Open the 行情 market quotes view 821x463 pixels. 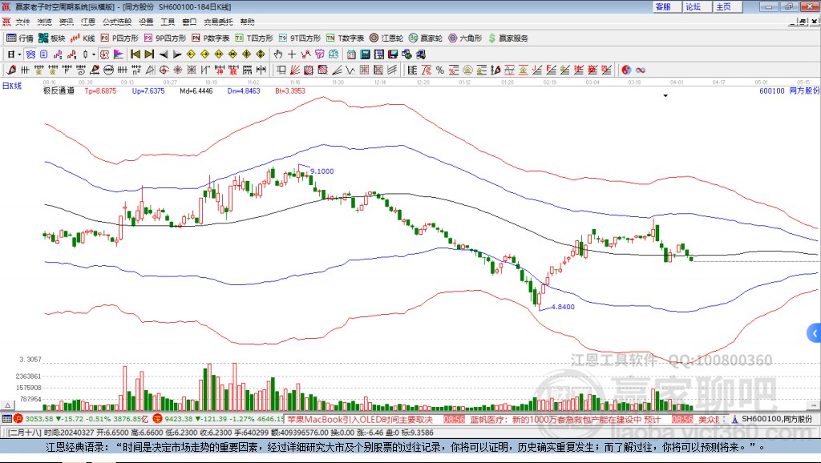pos(20,38)
